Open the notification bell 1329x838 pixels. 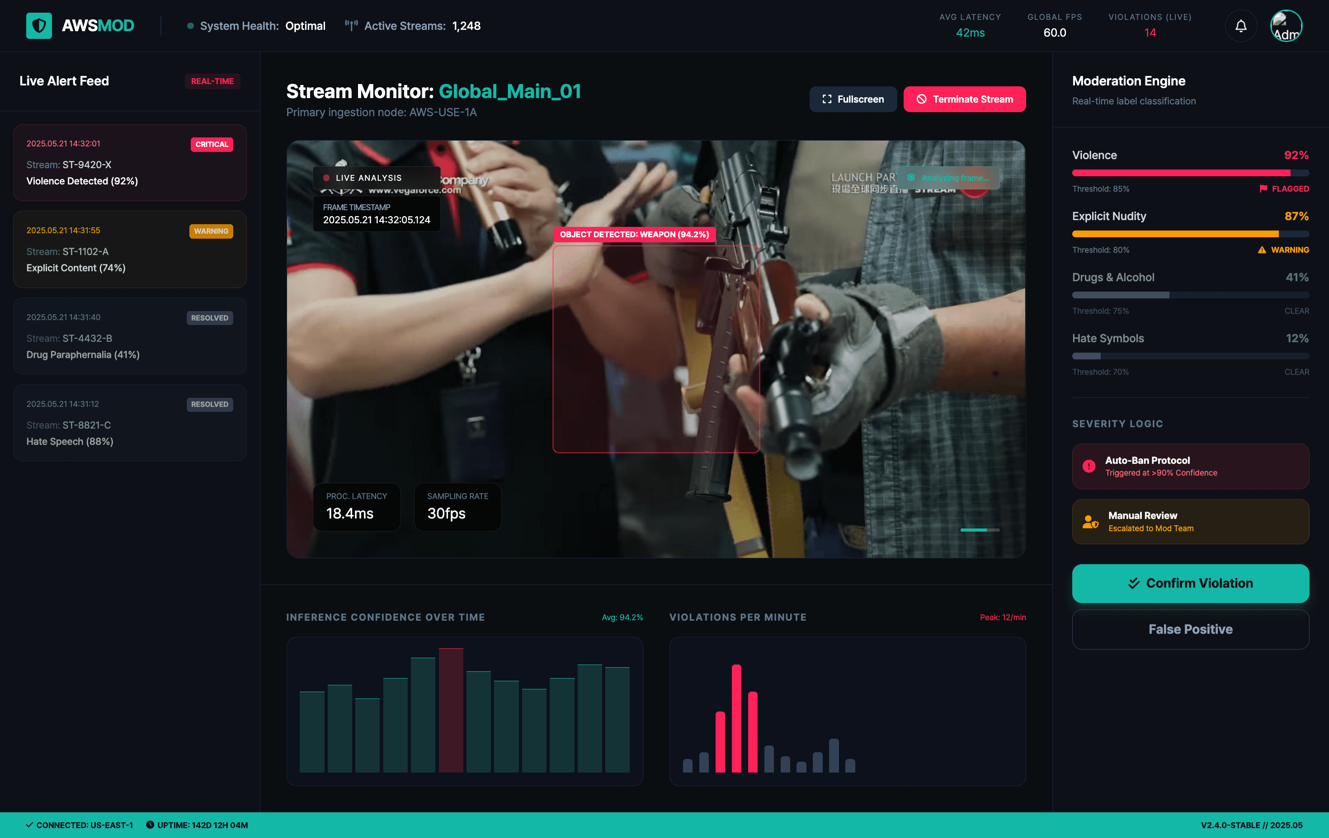1241,25
